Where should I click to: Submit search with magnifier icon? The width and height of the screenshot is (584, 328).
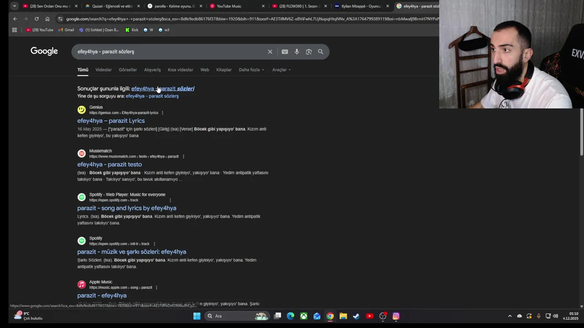320,51
